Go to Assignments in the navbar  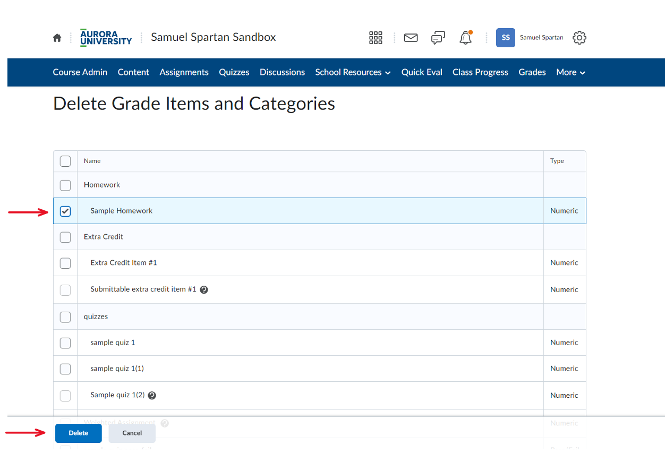[184, 72]
